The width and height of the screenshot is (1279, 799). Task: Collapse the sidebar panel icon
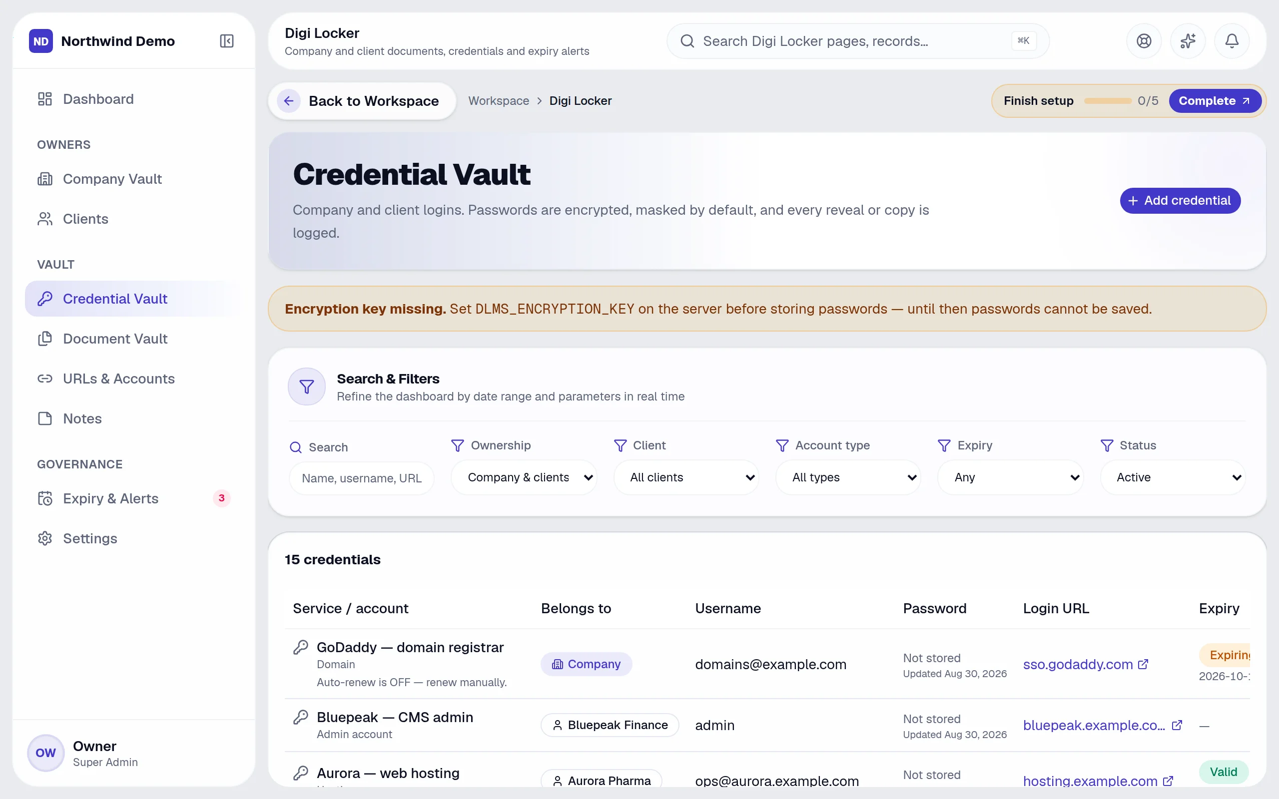click(x=227, y=40)
